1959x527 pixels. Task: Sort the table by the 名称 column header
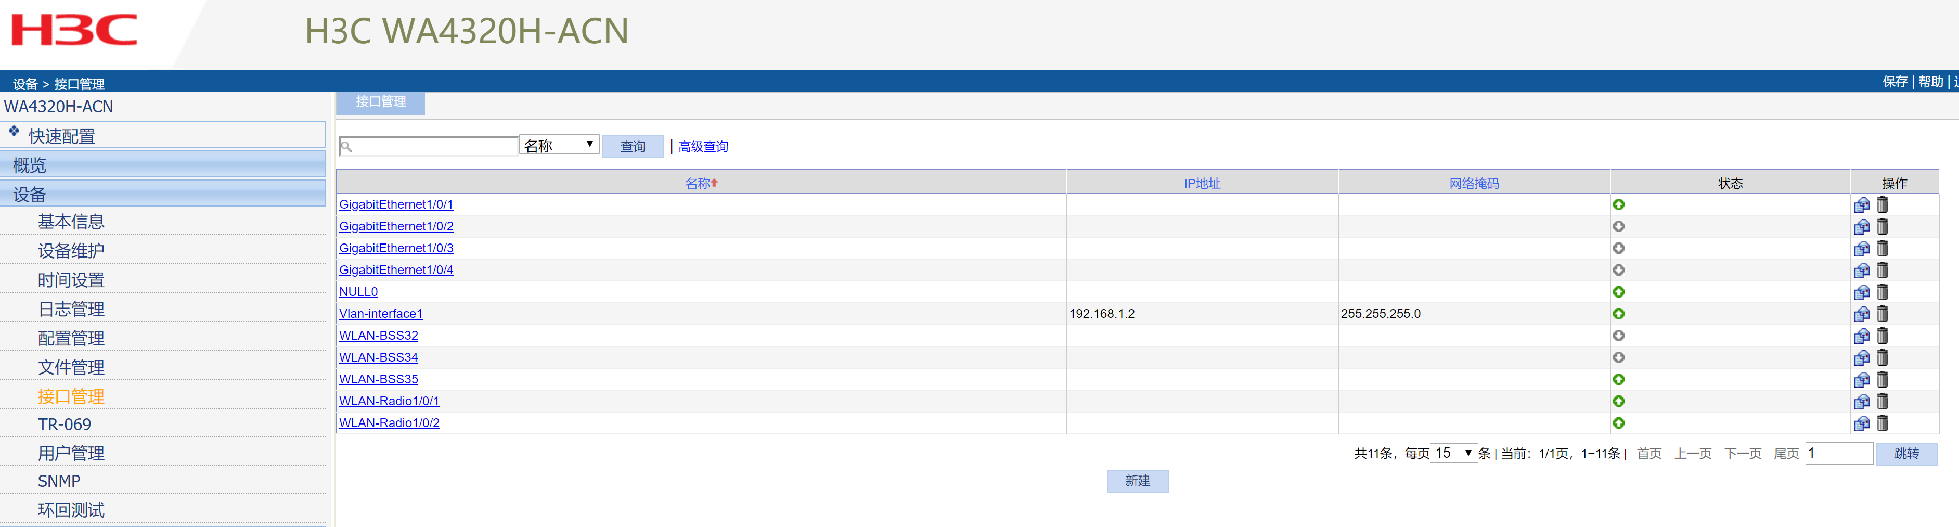point(701,183)
